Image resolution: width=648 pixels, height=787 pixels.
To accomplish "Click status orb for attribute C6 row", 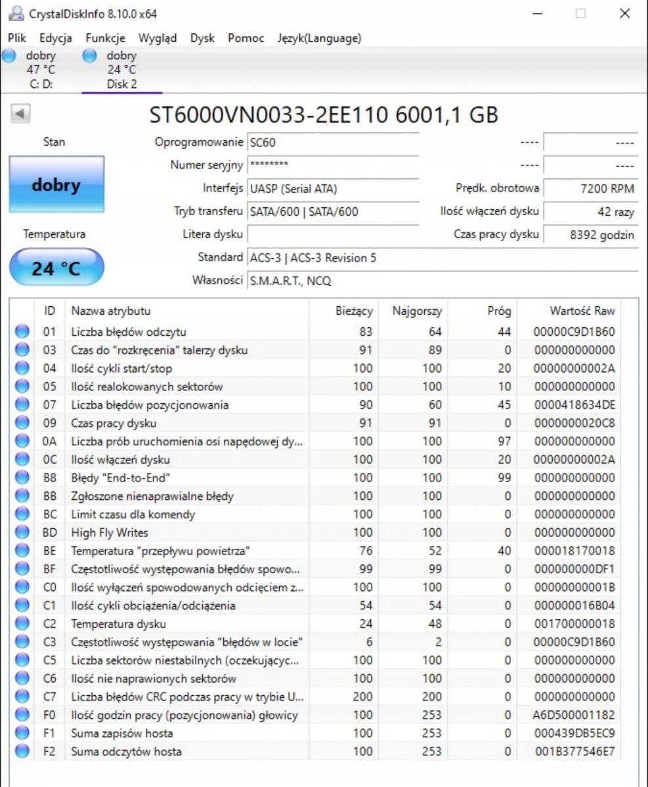I will coord(22,678).
